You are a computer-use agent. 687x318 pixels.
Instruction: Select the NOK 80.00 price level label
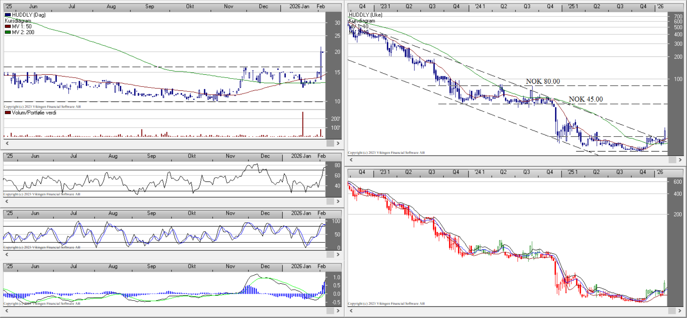(x=542, y=81)
